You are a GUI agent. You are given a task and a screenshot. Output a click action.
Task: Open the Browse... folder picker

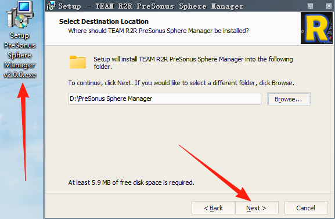pos(289,99)
